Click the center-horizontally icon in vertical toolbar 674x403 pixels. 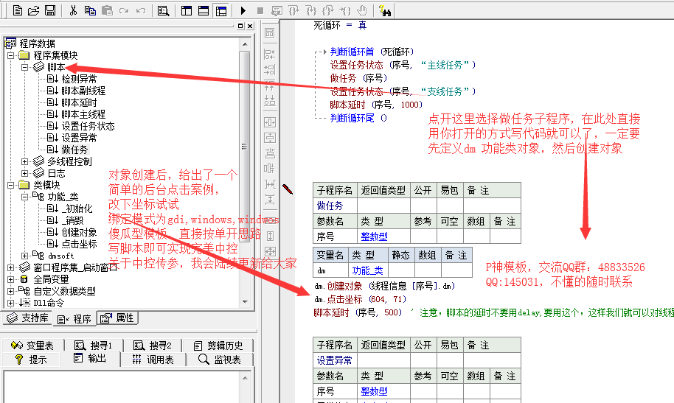[269, 122]
